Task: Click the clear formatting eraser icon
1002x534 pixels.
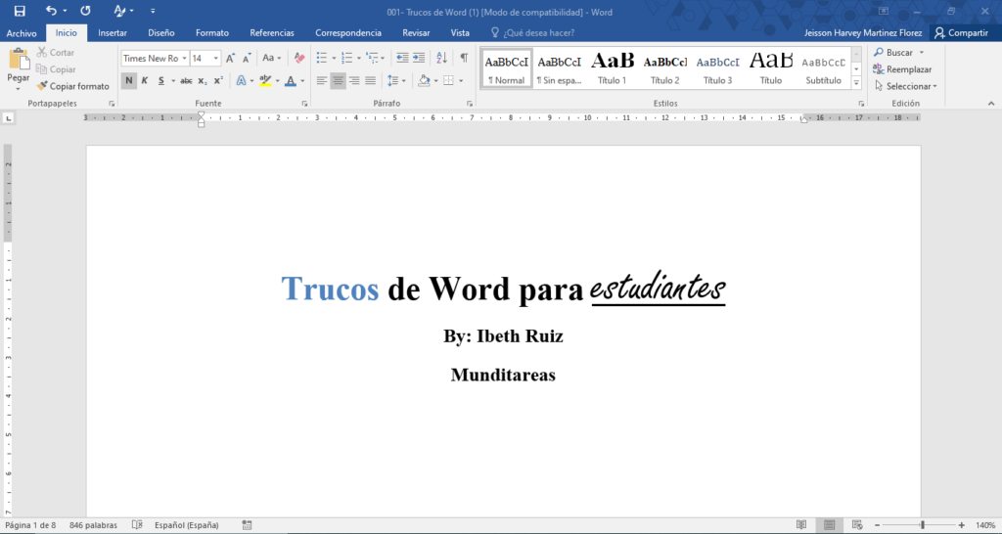Action: pos(299,59)
